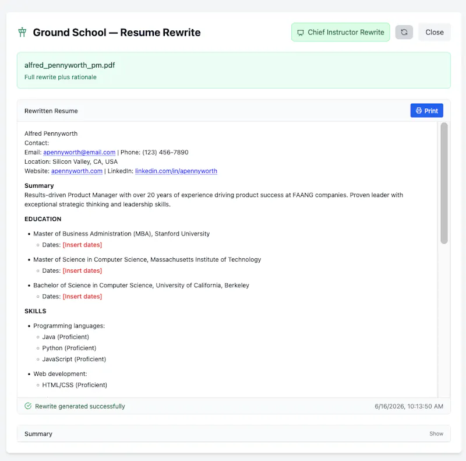Click the MIT Master of Science entry
The height and width of the screenshot is (461, 466).
point(147,259)
